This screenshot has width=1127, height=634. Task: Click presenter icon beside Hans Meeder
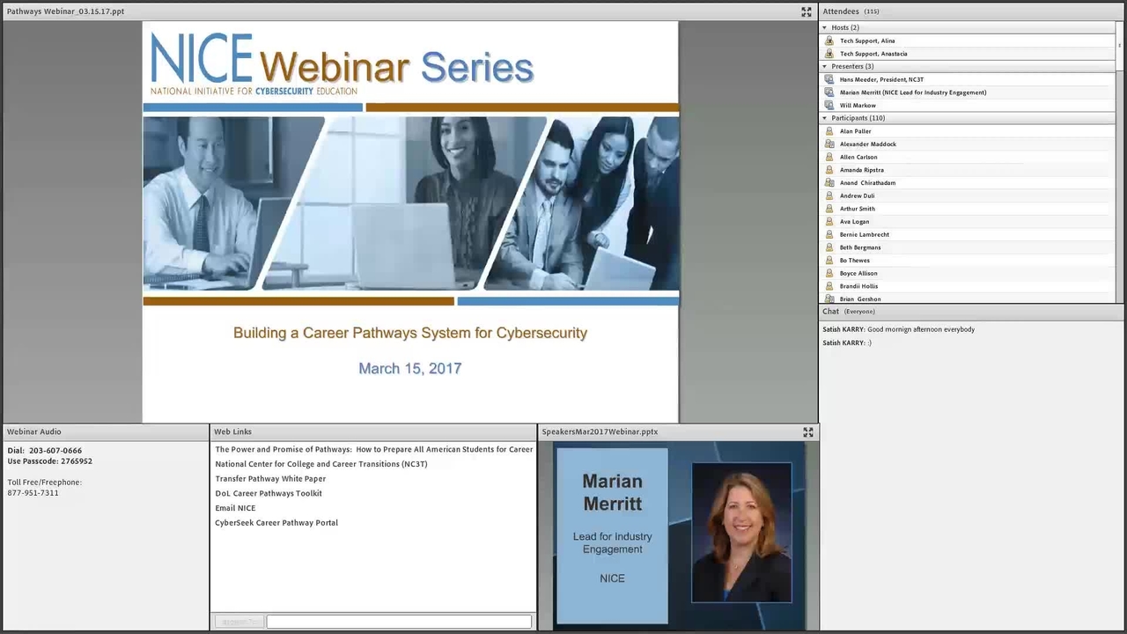[x=829, y=79]
